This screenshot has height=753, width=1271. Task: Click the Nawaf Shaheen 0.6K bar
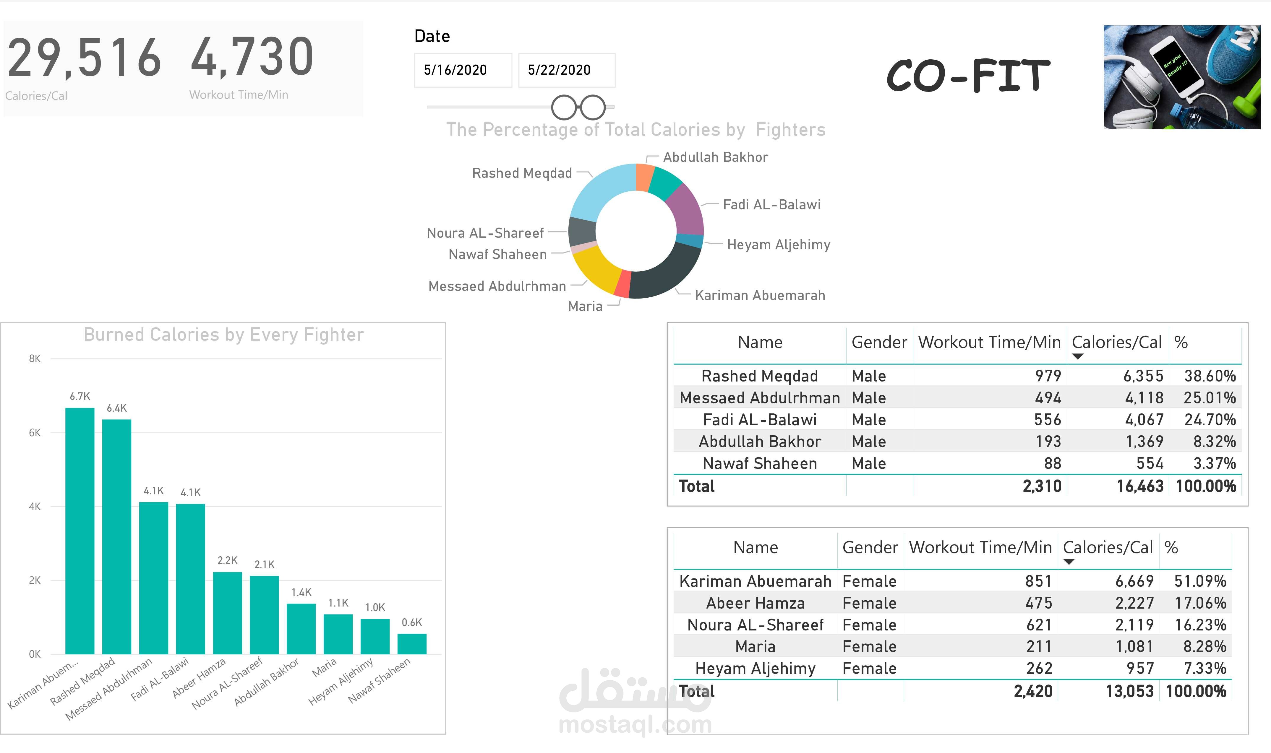point(412,644)
